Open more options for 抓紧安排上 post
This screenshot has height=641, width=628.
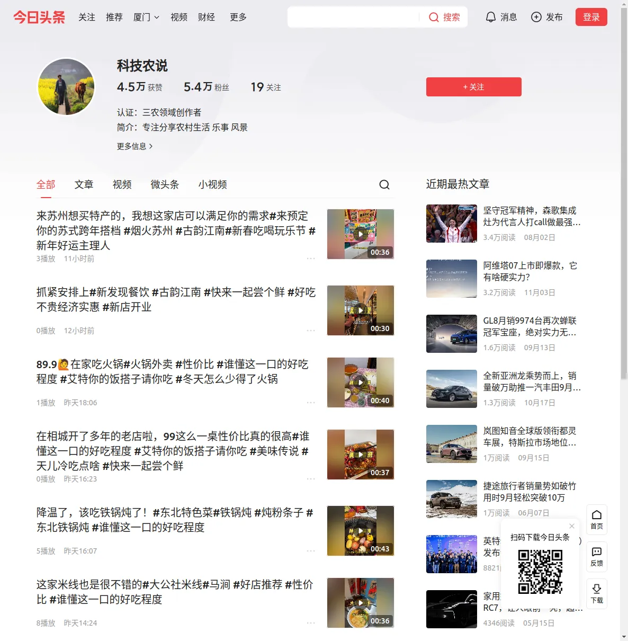(x=311, y=331)
